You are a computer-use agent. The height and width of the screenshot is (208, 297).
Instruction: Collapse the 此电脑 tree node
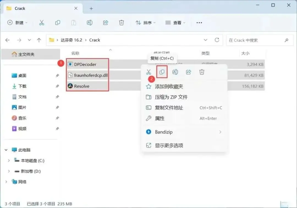click(x=6, y=150)
